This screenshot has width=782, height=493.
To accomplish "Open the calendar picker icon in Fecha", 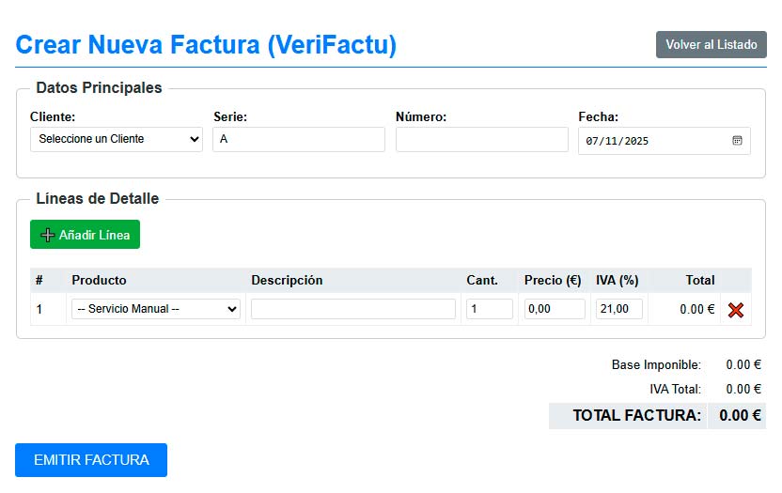I will pos(737,141).
